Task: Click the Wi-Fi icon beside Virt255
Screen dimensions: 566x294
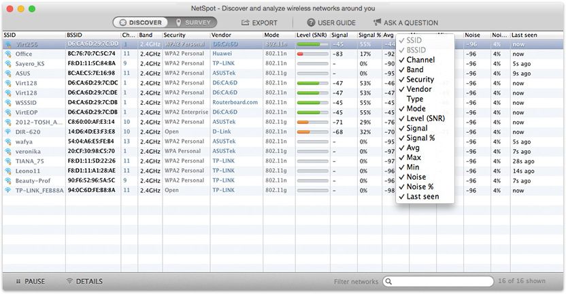Action: pos(8,44)
